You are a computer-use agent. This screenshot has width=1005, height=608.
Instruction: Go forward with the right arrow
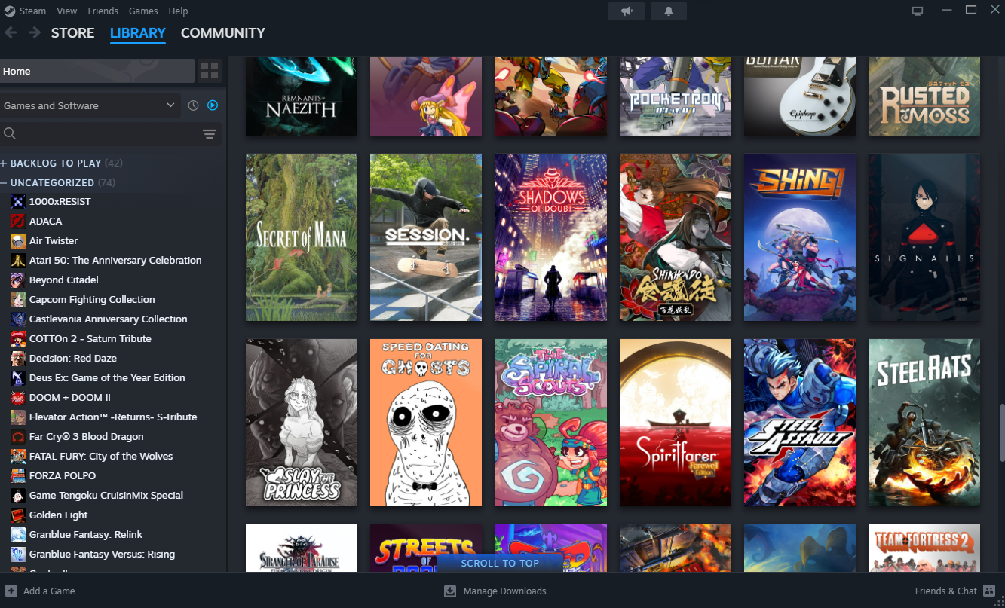point(35,32)
